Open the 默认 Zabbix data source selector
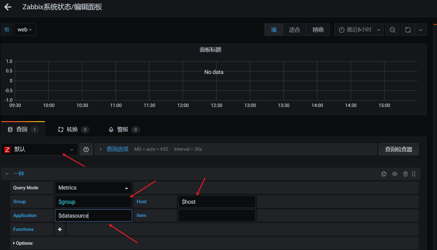The image size is (437, 250). click(39, 149)
